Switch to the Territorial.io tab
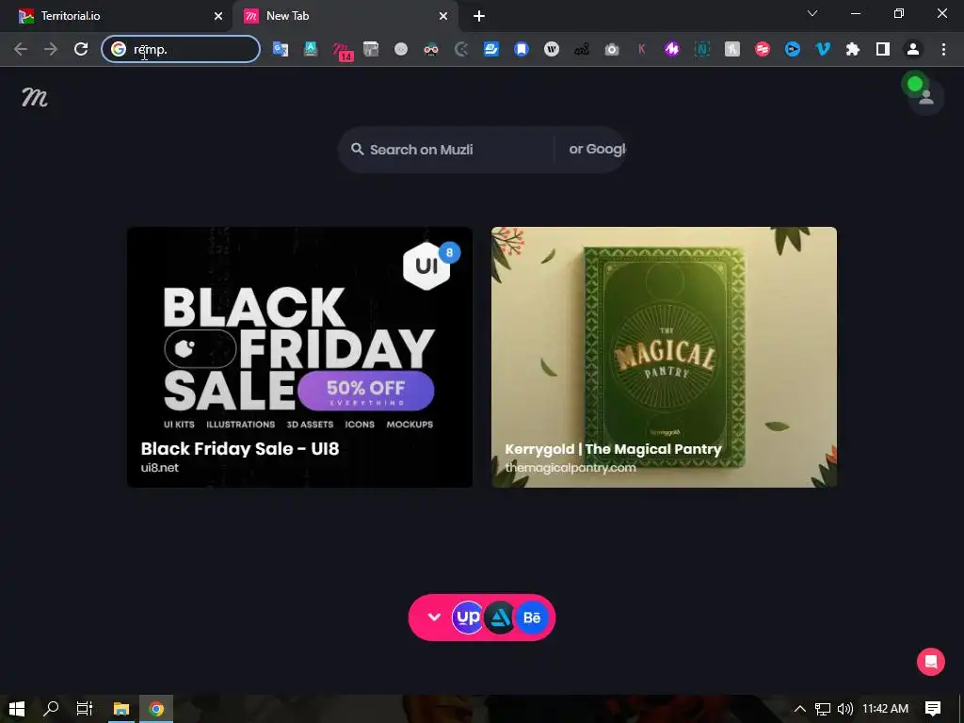The width and height of the screenshot is (964, 723). tap(115, 16)
